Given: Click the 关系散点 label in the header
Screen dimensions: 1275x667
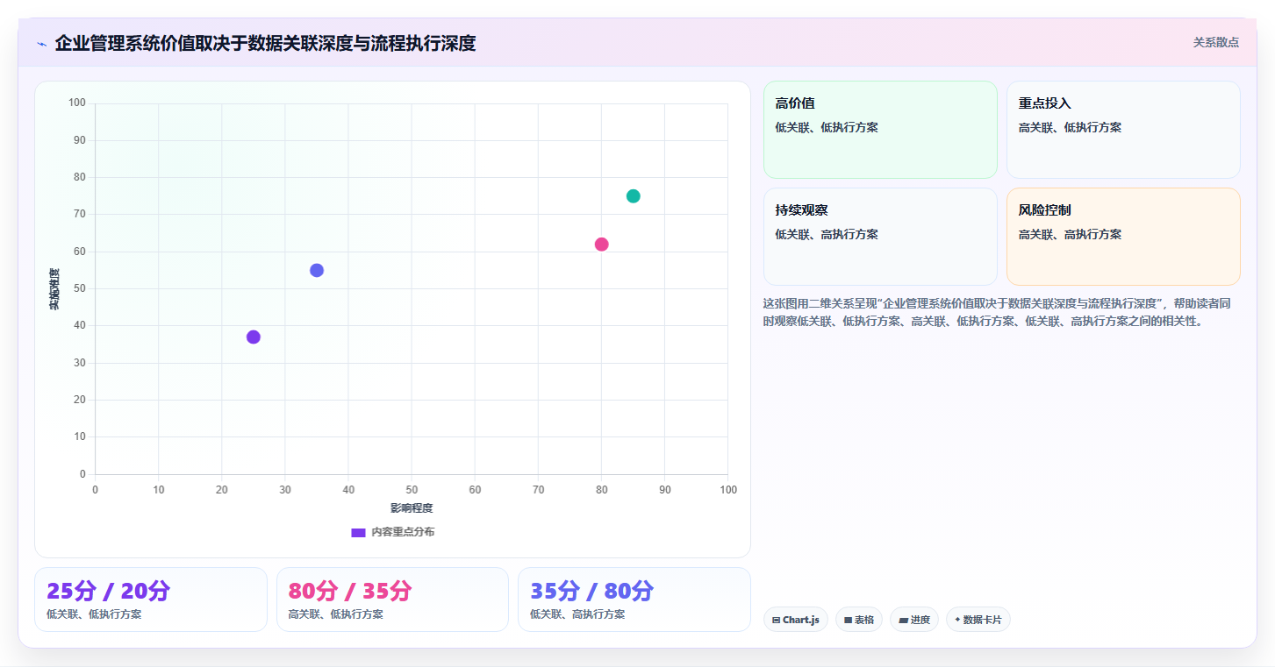Looking at the screenshot, I should (x=1215, y=42).
